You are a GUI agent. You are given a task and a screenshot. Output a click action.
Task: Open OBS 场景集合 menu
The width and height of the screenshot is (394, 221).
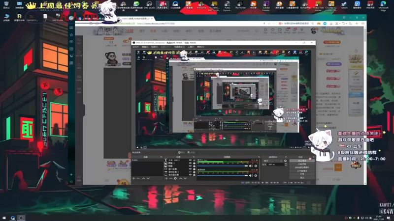coord(179,47)
